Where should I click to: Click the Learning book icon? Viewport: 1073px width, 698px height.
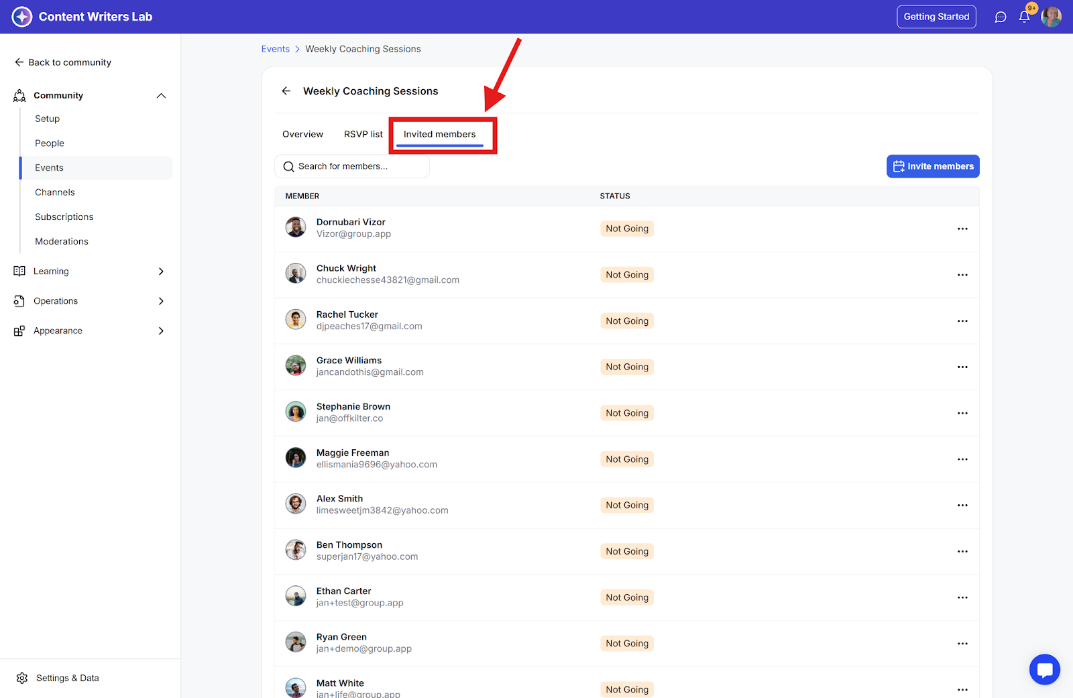pyautogui.click(x=19, y=271)
